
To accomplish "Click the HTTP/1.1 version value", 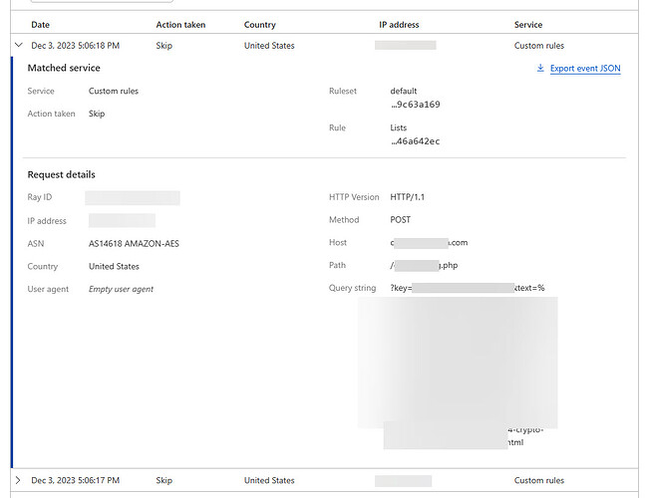I will click(408, 197).
